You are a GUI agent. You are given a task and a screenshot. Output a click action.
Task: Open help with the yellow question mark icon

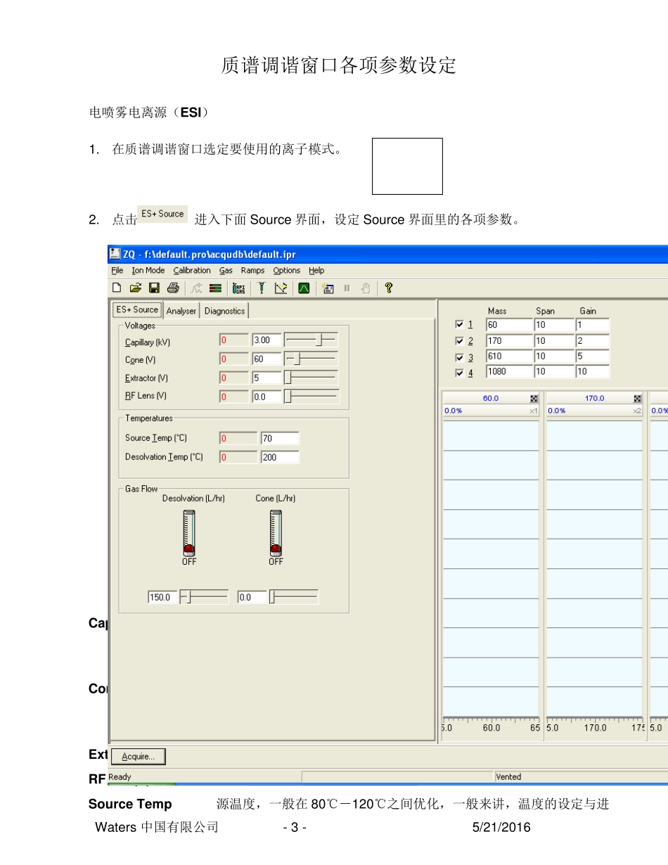point(388,288)
